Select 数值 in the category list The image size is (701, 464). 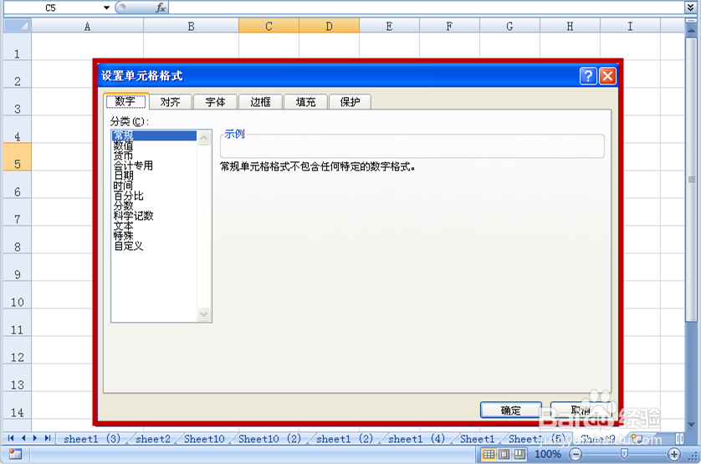pos(154,145)
